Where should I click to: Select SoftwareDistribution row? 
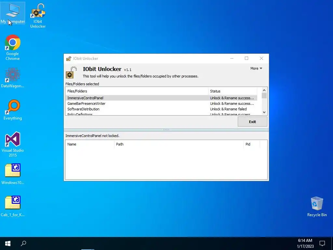coord(161,109)
